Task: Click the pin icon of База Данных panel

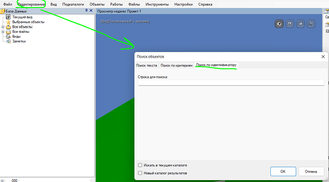Action: coord(86,10)
